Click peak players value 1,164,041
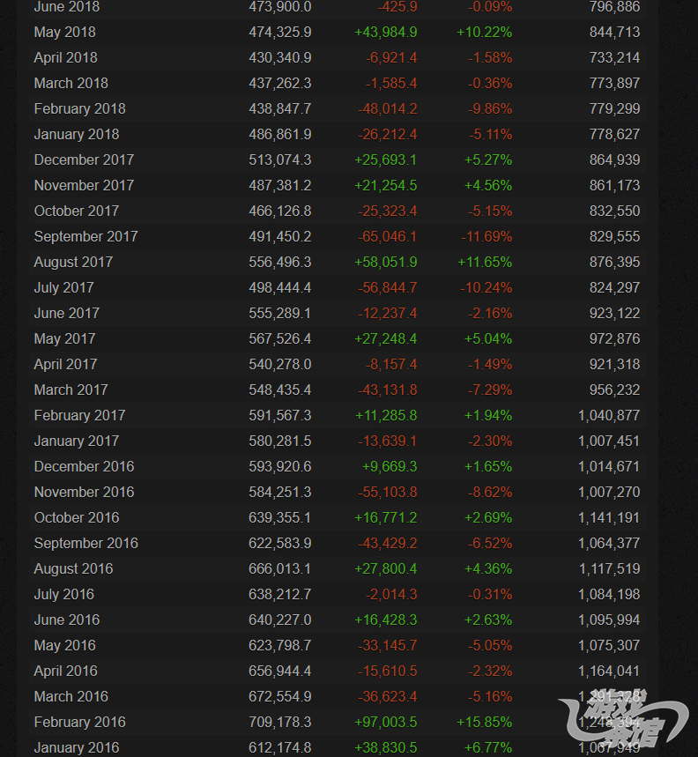Screen dimensions: 698x757 609,671
